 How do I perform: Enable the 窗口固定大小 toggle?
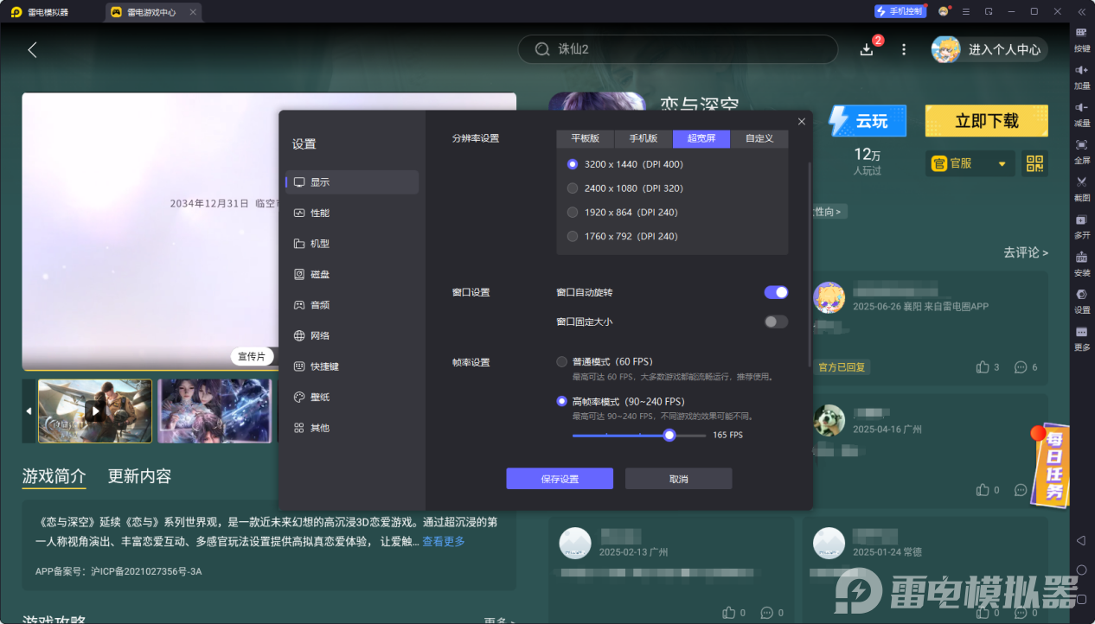tap(775, 322)
